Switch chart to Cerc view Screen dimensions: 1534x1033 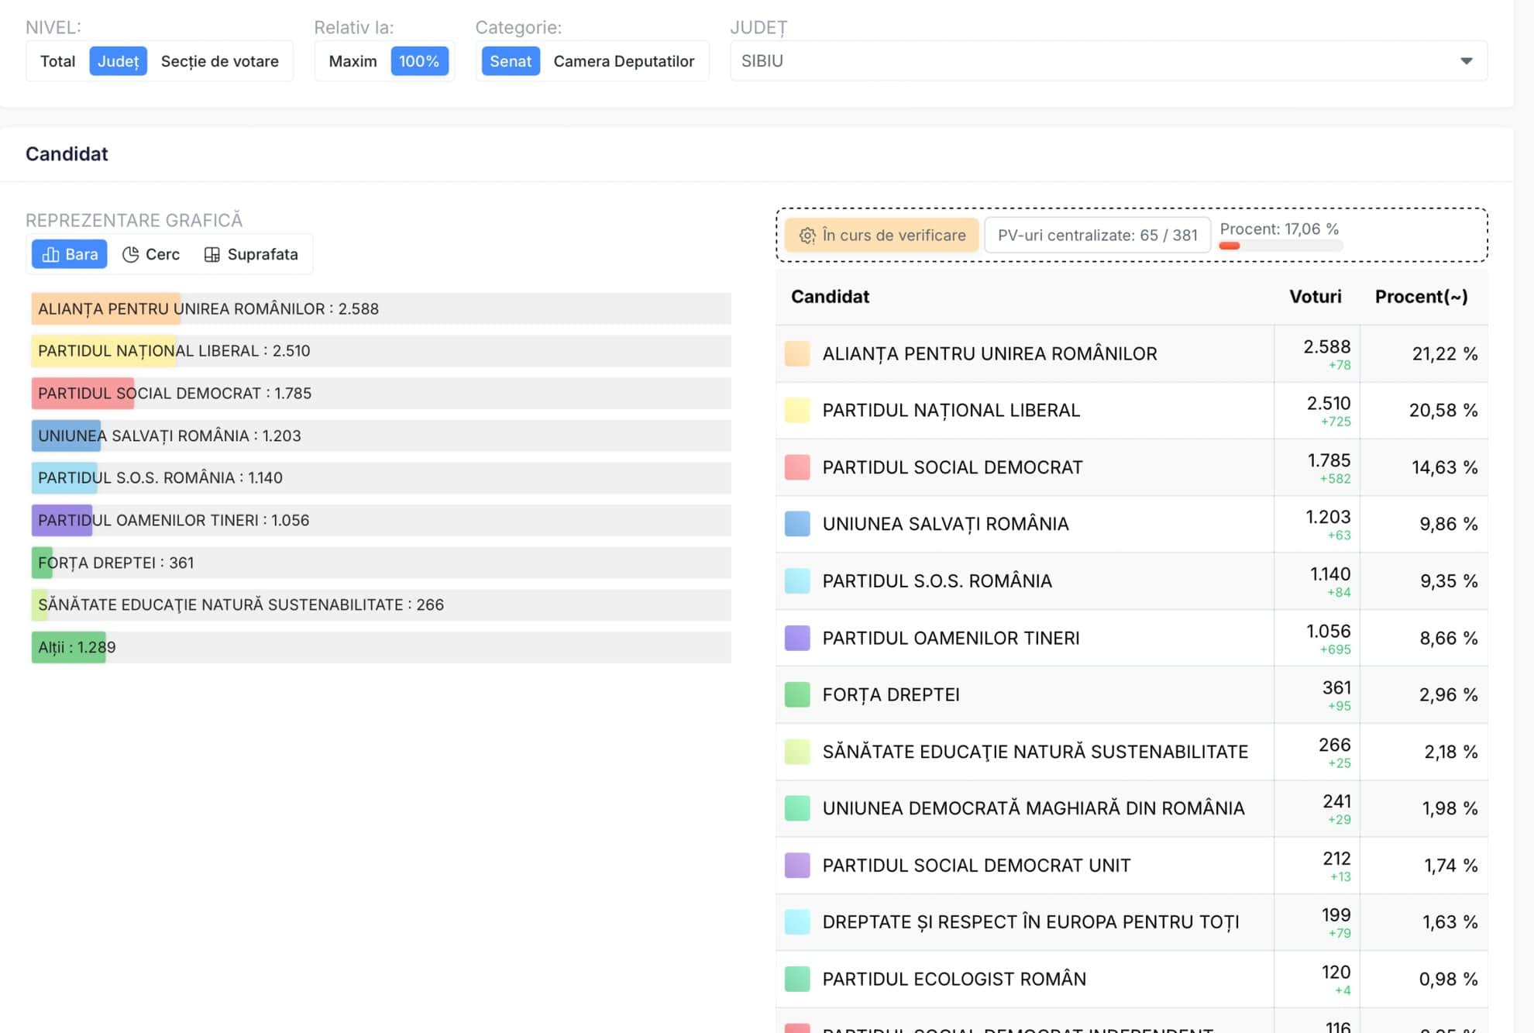[151, 254]
